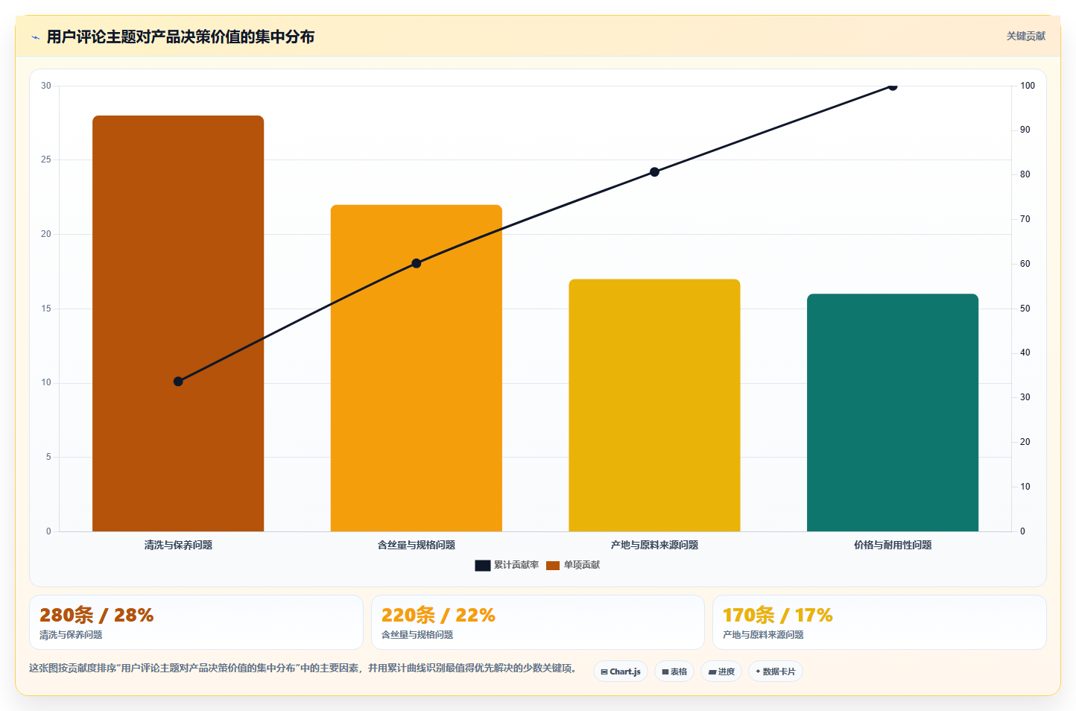The height and width of the screenshot is (711, 1076).
Task: Click the description text starting 这张图按贡献度排序
Action: (x=303, y=669)
